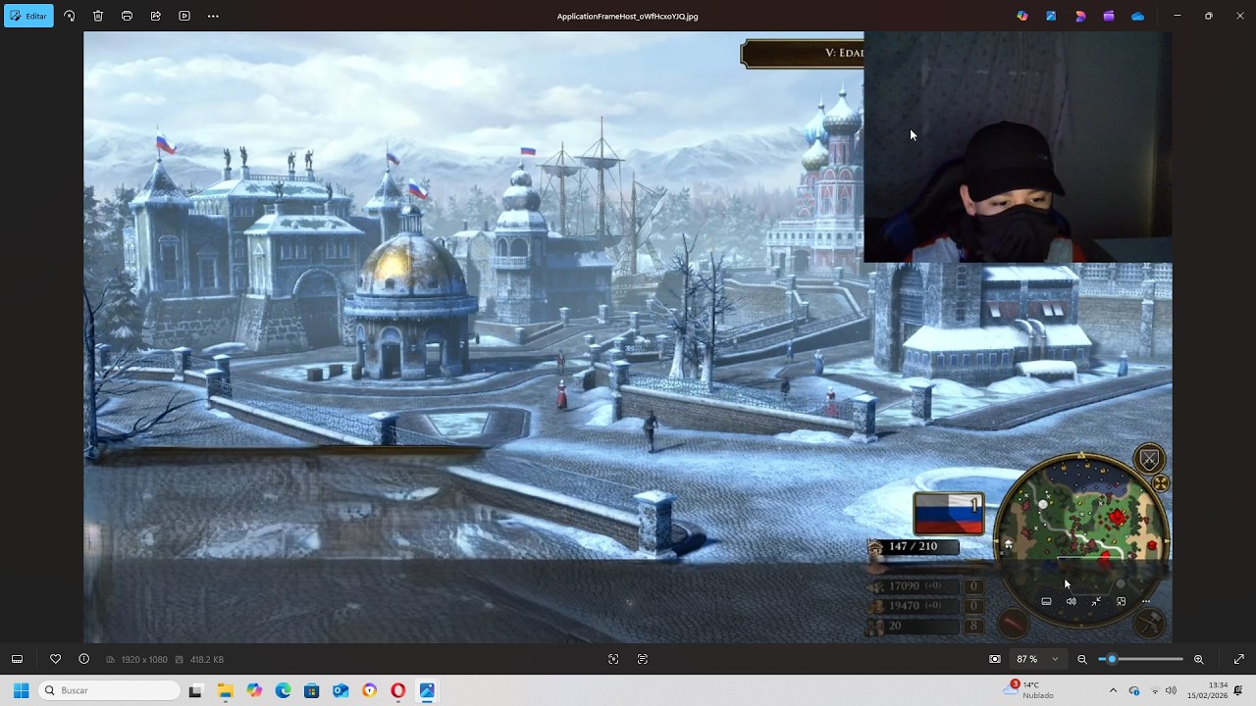Click the zoom slider track
This screenshot has height=706, width=1256.
[x=1141, y=659]
